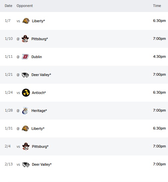The height and width of the screenshot is (182, 168).
Task: Open the Pittsburg* link for the 1/10 game
Action: coord(40,39)
